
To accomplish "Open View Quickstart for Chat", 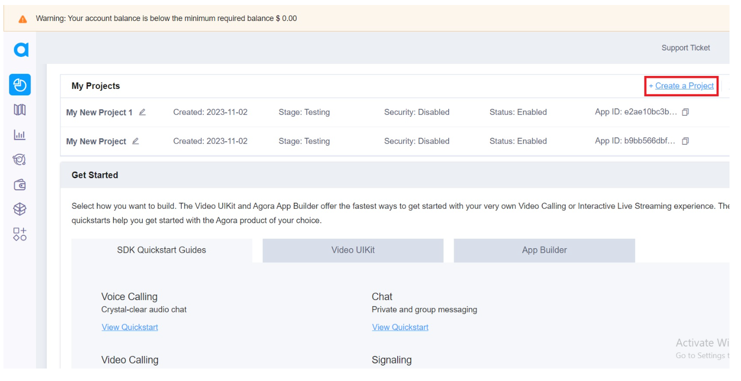I will 400,327.
